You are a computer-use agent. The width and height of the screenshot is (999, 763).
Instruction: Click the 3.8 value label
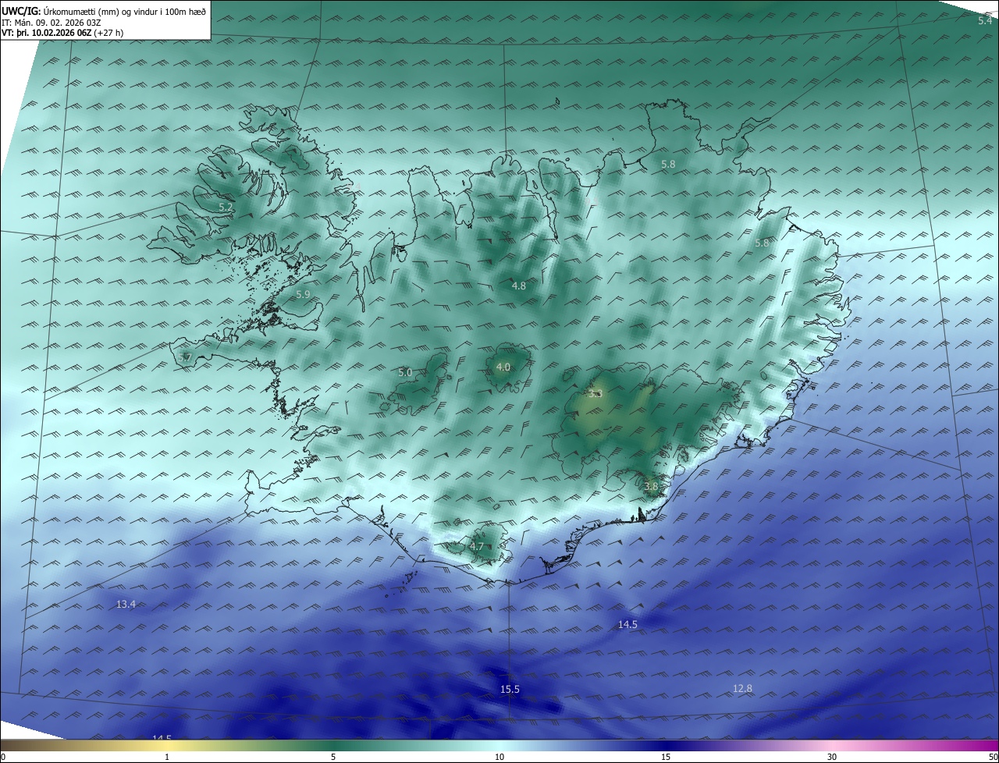[x=651, y=486]
